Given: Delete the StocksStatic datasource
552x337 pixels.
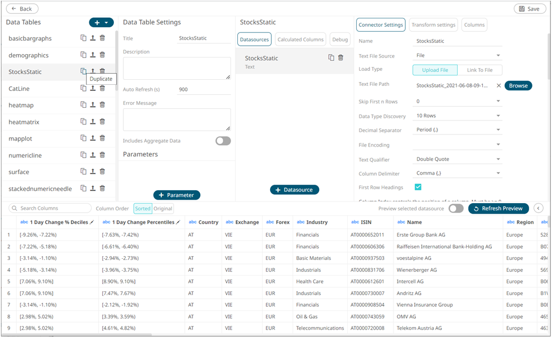Looking at the screenshot, I should click(x=340, y=57).
